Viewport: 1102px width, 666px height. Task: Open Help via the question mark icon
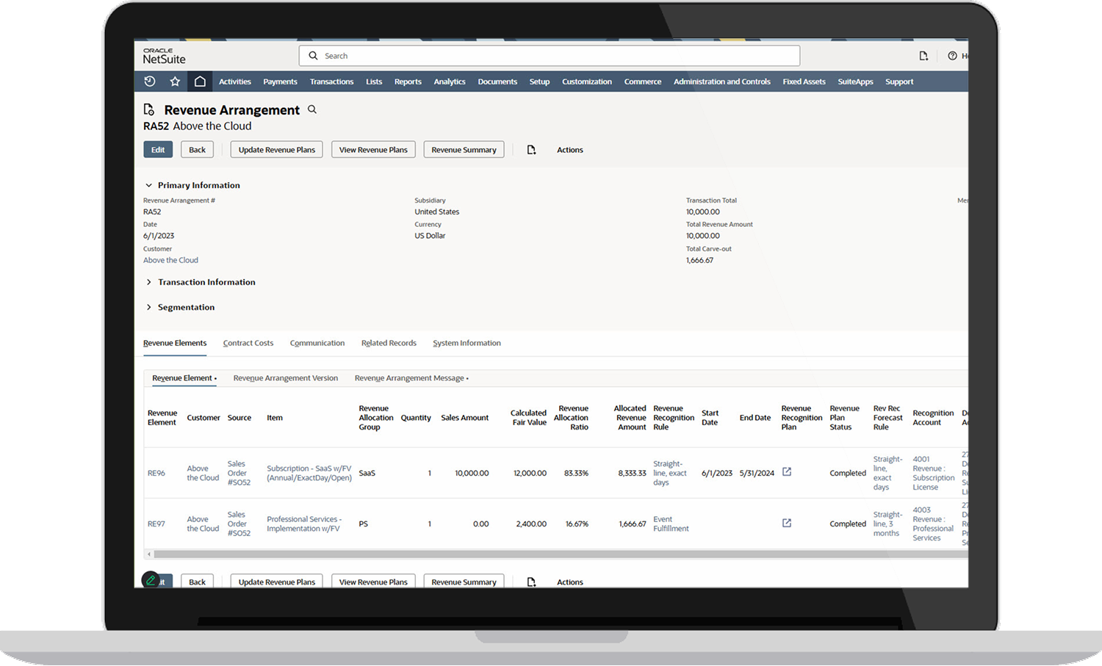(954, 55)
